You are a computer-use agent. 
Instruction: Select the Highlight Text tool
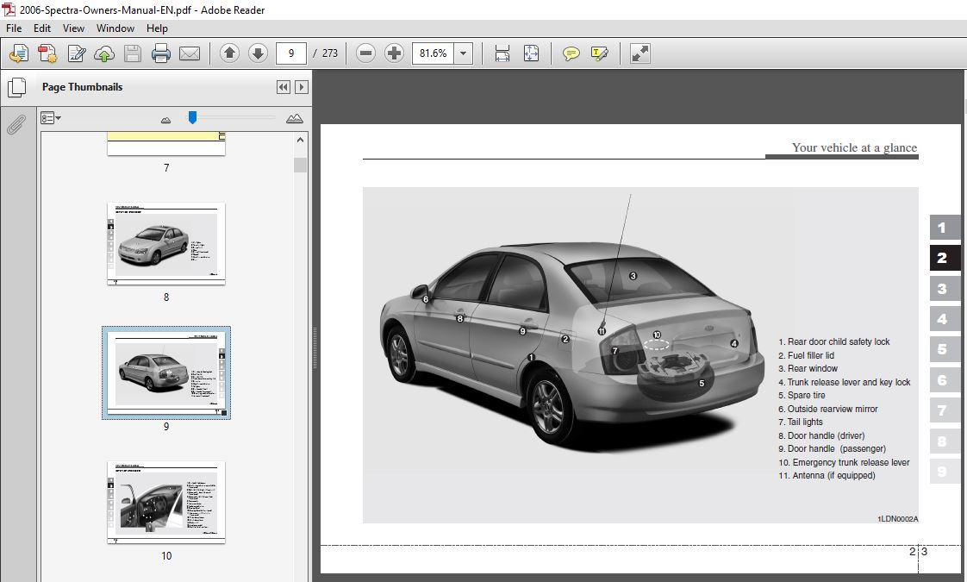coord(600,53)
